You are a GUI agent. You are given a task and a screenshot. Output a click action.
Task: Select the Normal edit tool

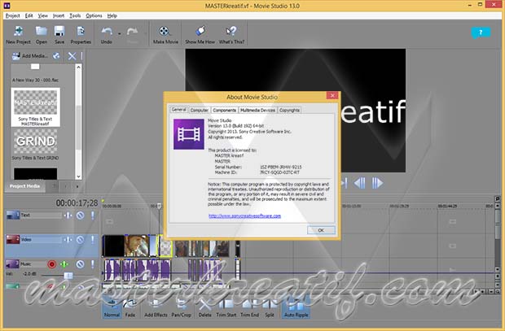pos(112,308)
